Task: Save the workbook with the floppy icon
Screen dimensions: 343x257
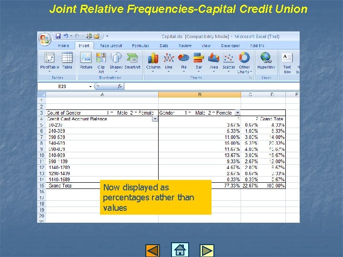Action: coord(58,36)
